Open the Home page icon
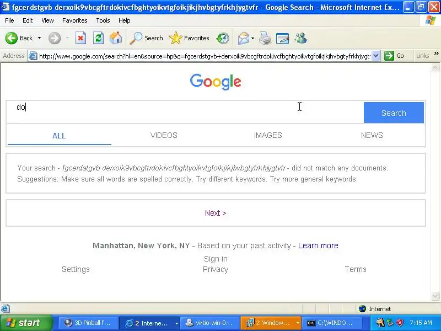 point(116,38)
